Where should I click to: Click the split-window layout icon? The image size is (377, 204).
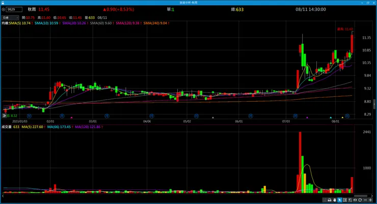pos(345,200)
